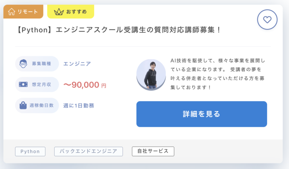The image size is (289, 169).
Task: Click the heart favorite icon
Action: (267, 19)
